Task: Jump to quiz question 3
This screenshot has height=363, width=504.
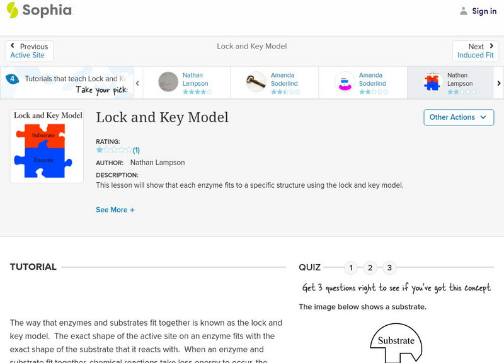Action: click(389, 268)
